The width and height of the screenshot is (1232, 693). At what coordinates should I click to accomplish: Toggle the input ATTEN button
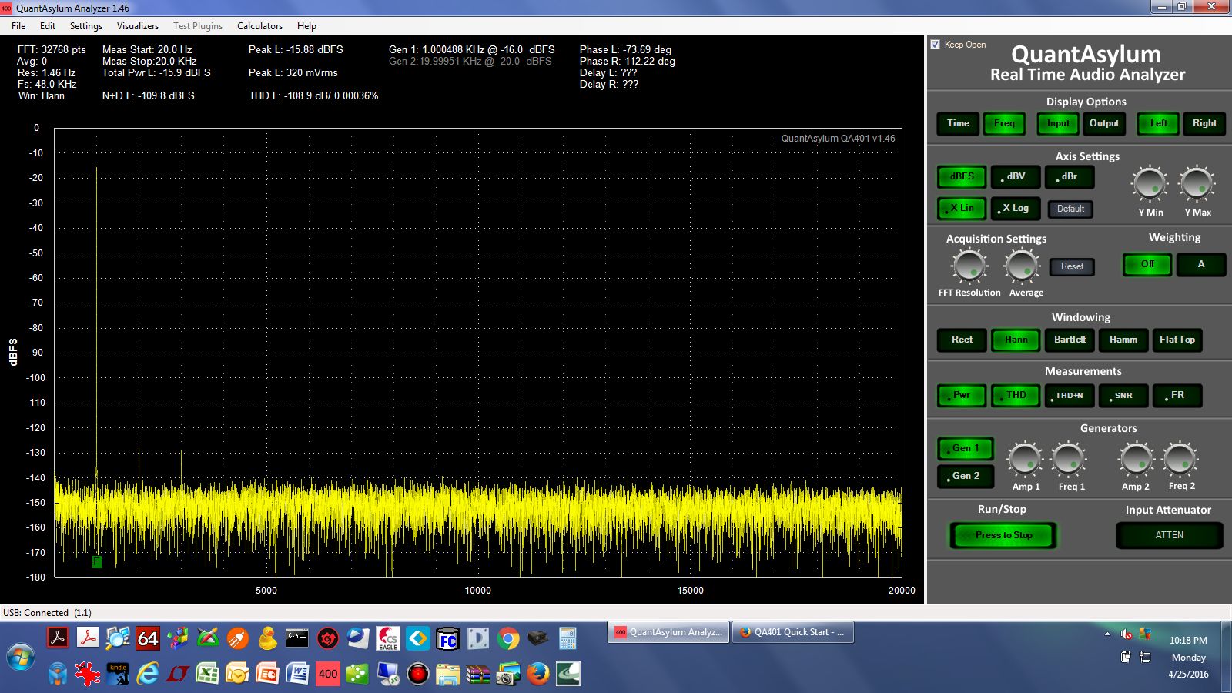point(1169,535)
